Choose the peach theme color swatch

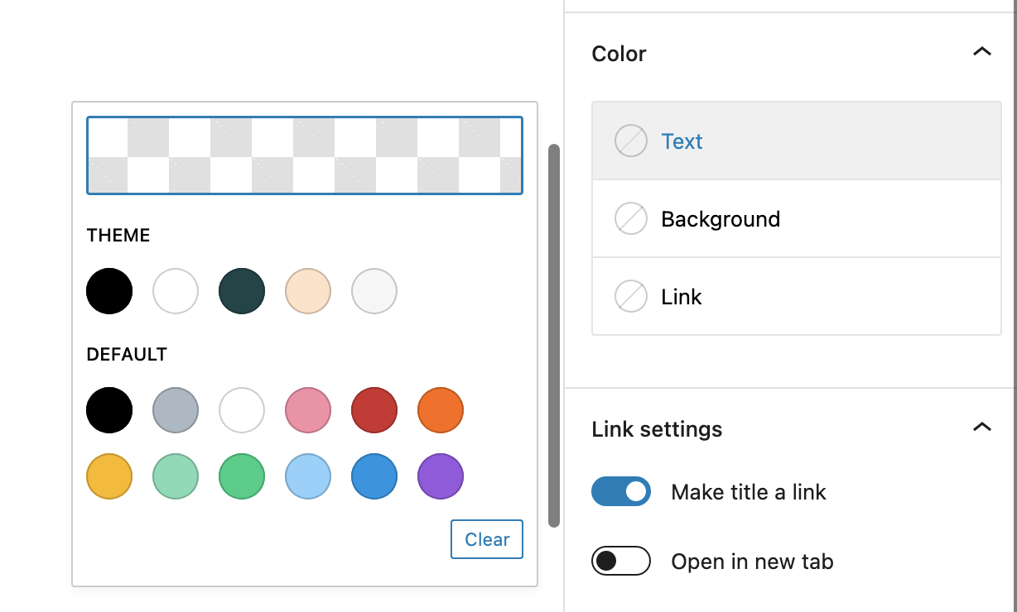coord(308,291)
